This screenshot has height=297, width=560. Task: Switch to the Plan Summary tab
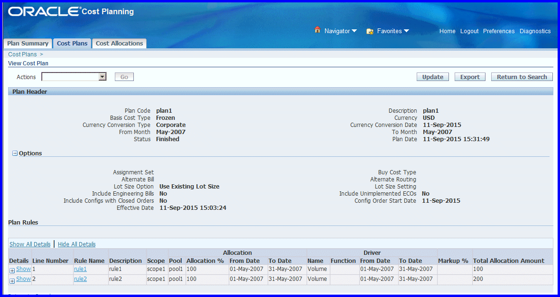(x=28, y=44)
